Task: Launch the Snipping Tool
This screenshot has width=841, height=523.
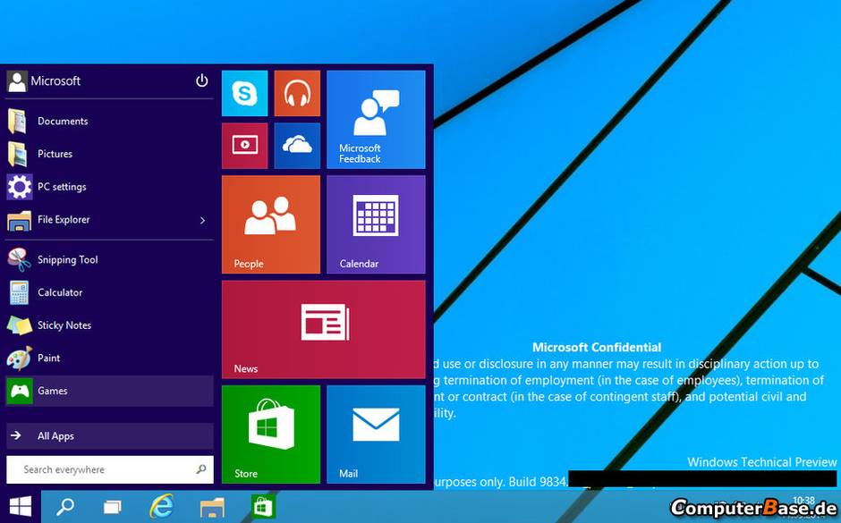Action: pyautogui.click(x=109, y=260)
